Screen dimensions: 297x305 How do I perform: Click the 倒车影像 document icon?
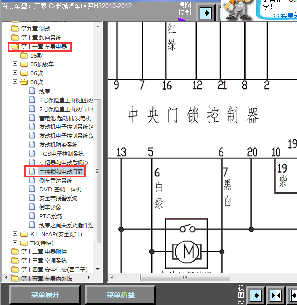tap(32, 207)
